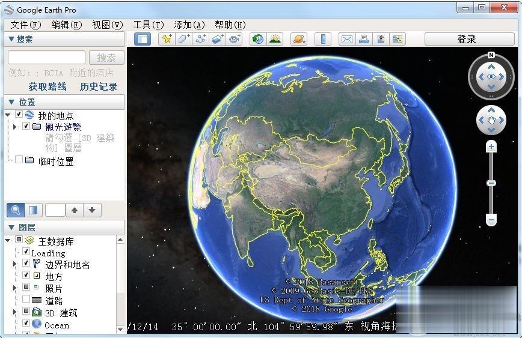Click the email envelope icon
Screen dimensions: 522x338
347,39
